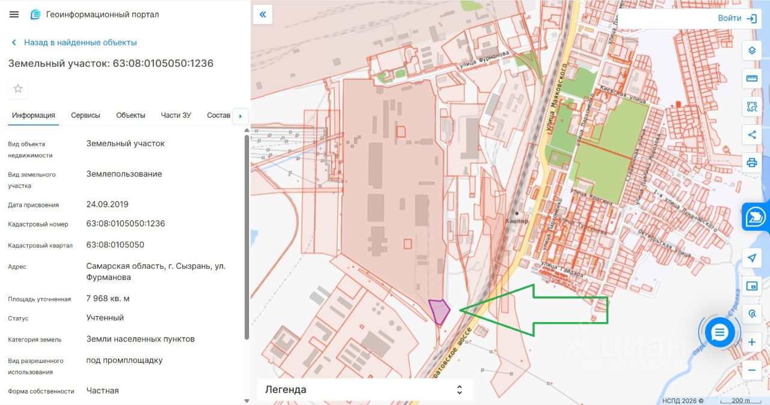This screenshot has height=405, width=770.
Task: Click the area value 7 968 кв. м
Action: click(x=108, y=298)
